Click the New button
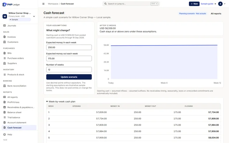This screenshot has width=229, height=143. (194, 4)
